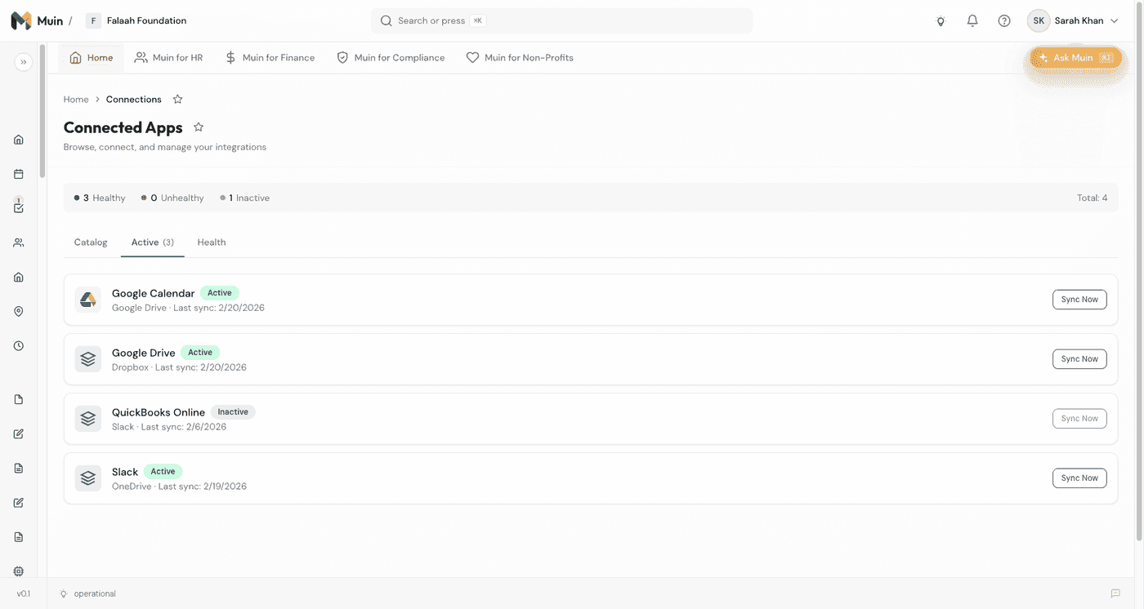This screenshot has width=1144, height=609.
Task: Open the Falaah Foundation organization switcher
Action: [137, 21]
